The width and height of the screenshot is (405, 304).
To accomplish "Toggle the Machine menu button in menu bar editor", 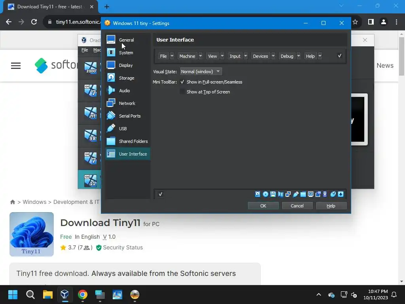I will 187,56.
